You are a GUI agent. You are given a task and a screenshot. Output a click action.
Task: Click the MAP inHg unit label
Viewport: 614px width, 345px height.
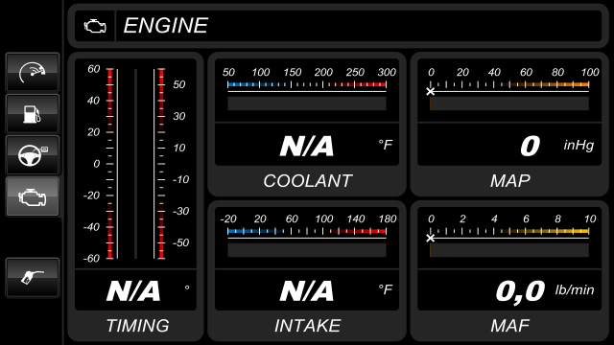coord(579,145)
